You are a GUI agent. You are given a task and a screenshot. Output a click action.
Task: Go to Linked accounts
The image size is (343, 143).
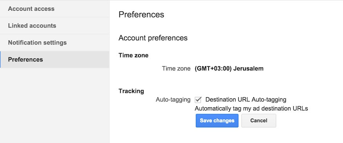55,25
